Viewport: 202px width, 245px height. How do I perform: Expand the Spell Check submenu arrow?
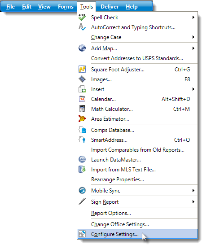193,17
